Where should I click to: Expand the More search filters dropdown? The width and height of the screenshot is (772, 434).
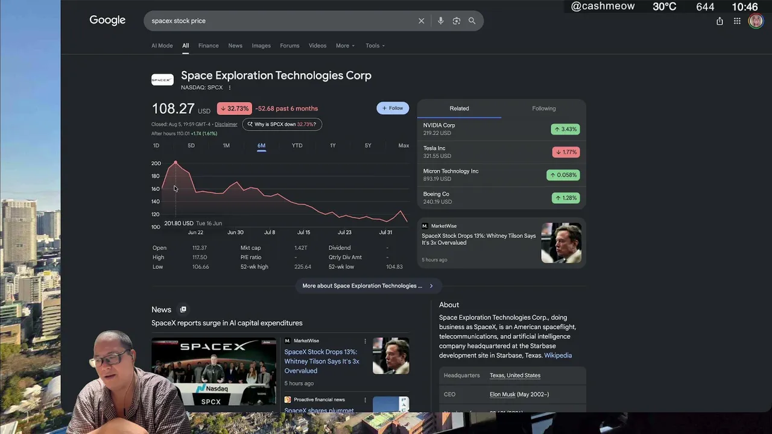pyautogui.click(x=346, y=46)
